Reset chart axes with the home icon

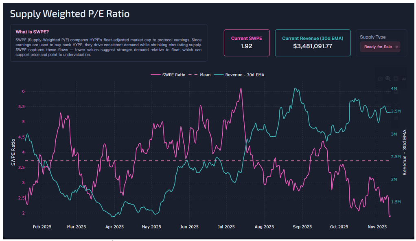[x=396, y=118]
